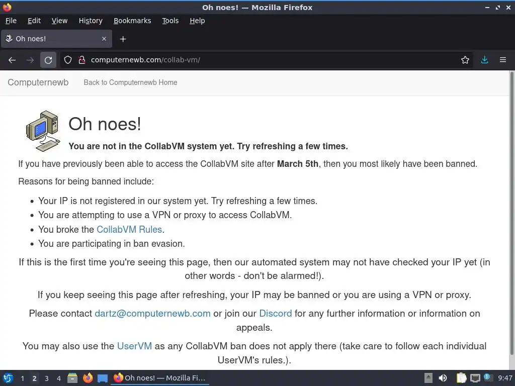The height and width of the screenshot is (386, 515).
Task: Open the View menu
Action: pos(59,21)
